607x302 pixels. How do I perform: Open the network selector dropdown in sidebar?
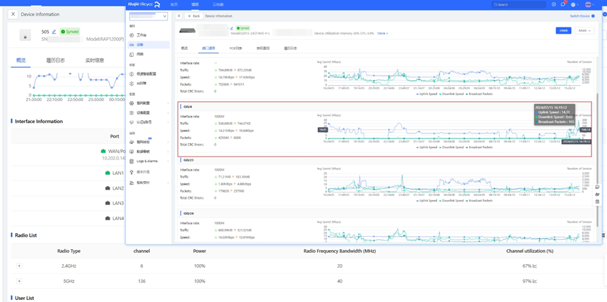(x=148, y=15)
